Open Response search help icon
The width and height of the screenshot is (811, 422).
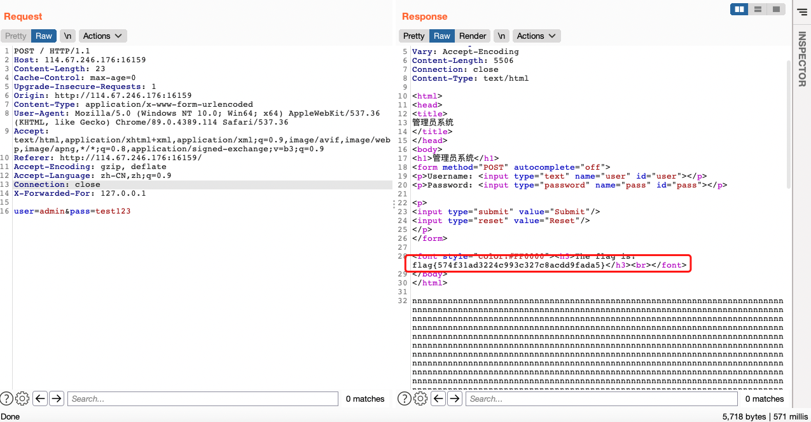point(405,398)
